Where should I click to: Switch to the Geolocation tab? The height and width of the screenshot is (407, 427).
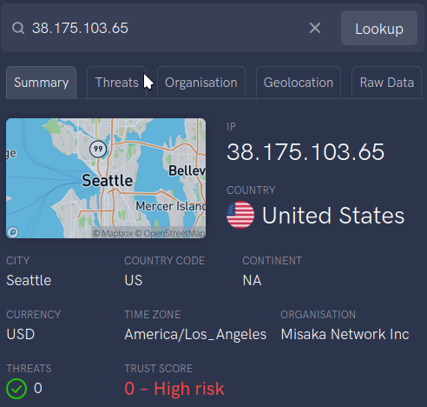point(299,83)
